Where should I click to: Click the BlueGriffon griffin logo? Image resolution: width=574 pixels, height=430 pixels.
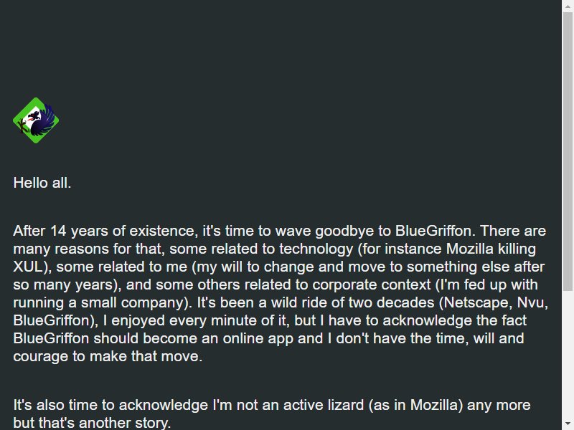tap(36, 120)
